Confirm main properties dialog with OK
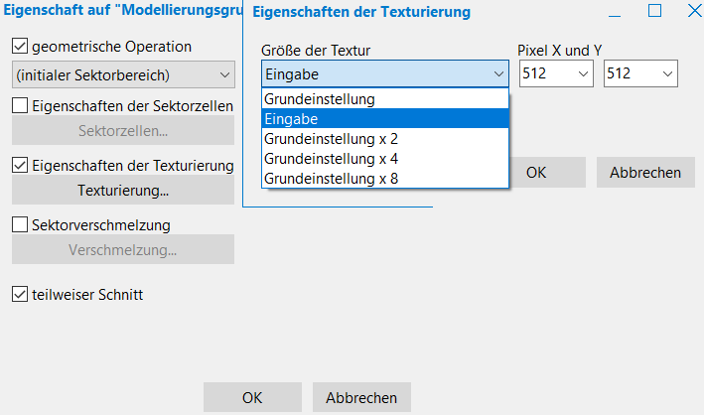The width and height of the screenshot is (704, 415). [252, 397]
